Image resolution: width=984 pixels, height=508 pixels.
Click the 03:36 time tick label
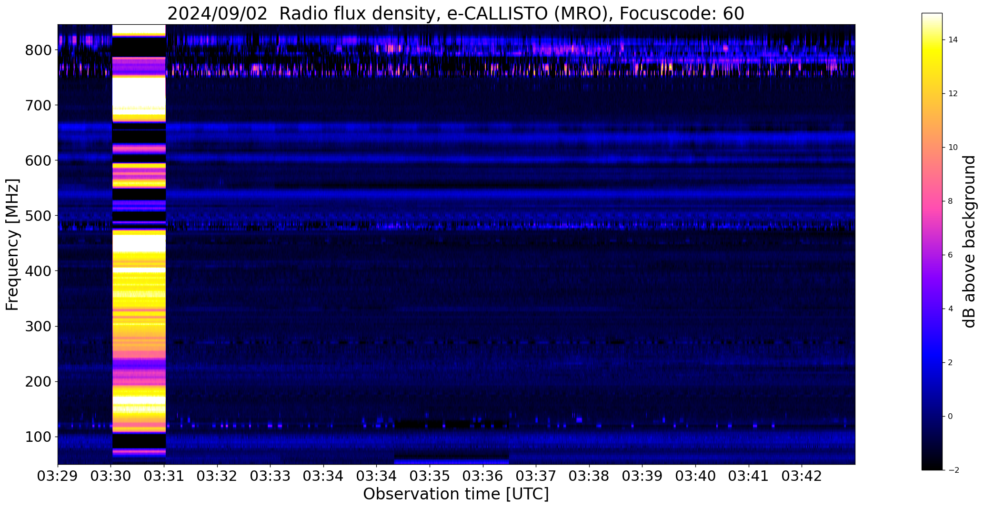483,477
